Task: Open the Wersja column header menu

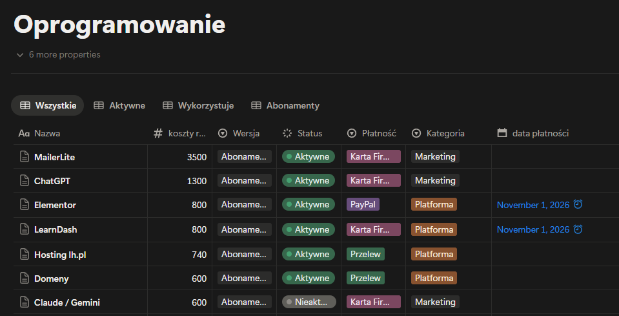Action: click(x=245, y=134)
